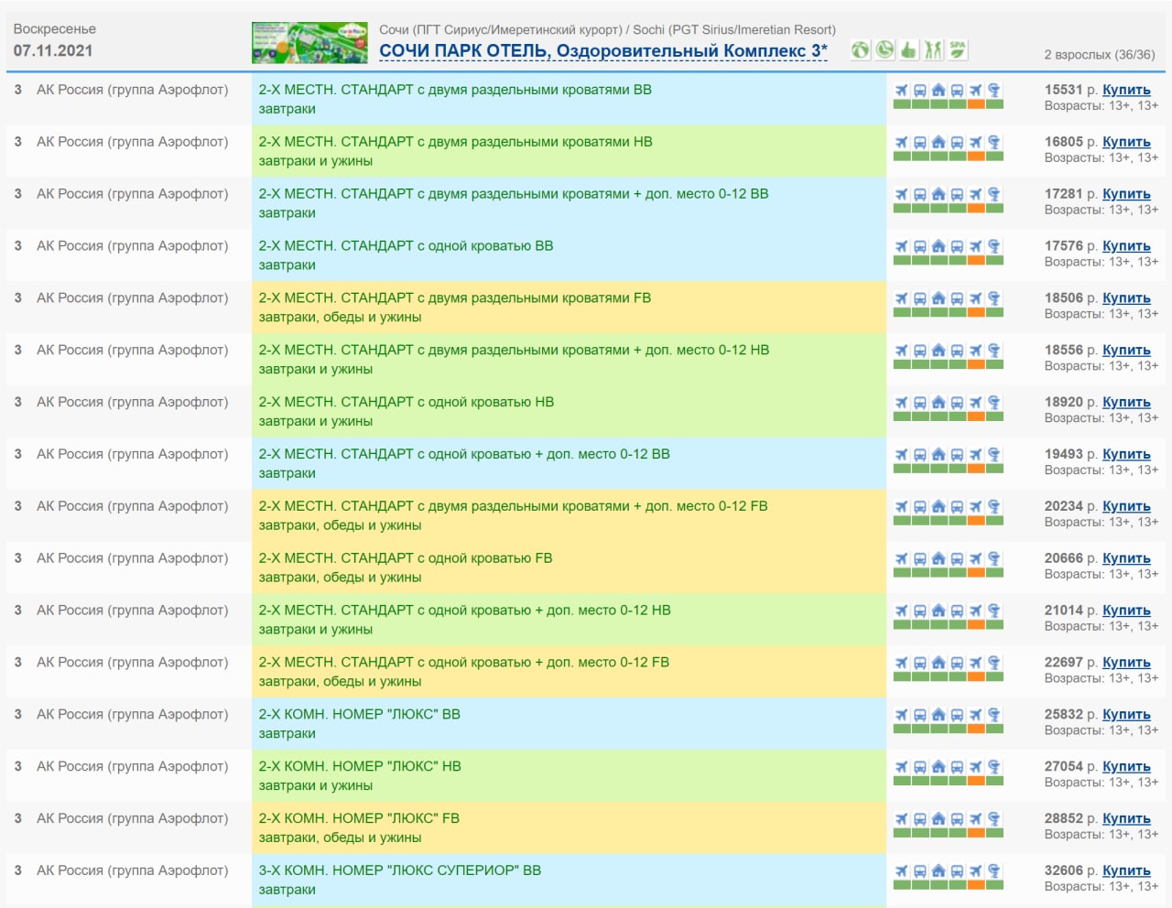Buy the 18556 р. tour via Купить
1172x908 pixels.
pyautogui.click(x=1126, y=351)
